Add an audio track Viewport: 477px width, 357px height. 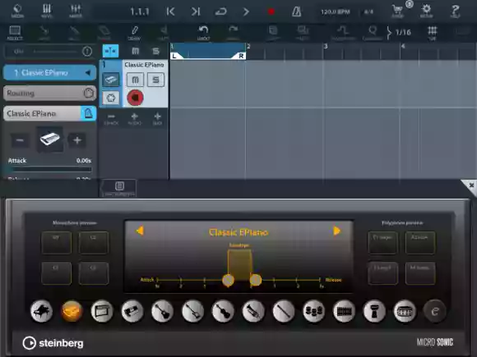(x=134, y=119)
